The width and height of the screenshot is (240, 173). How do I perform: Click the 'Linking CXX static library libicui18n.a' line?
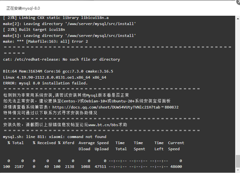click(x=56, y=18)
